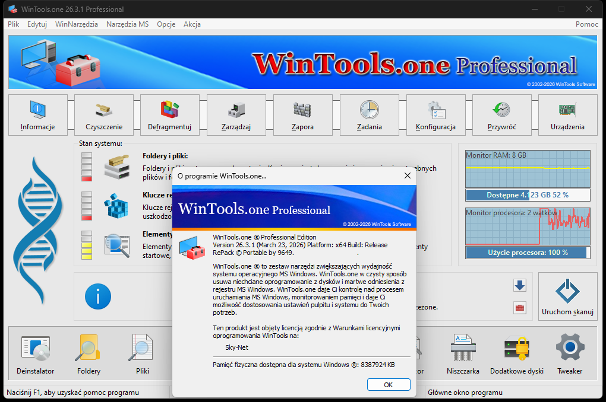Click the Foldery i pliki drive-brush icon
Viewport: 606px width, 402px height.
(x=116, y=167)
